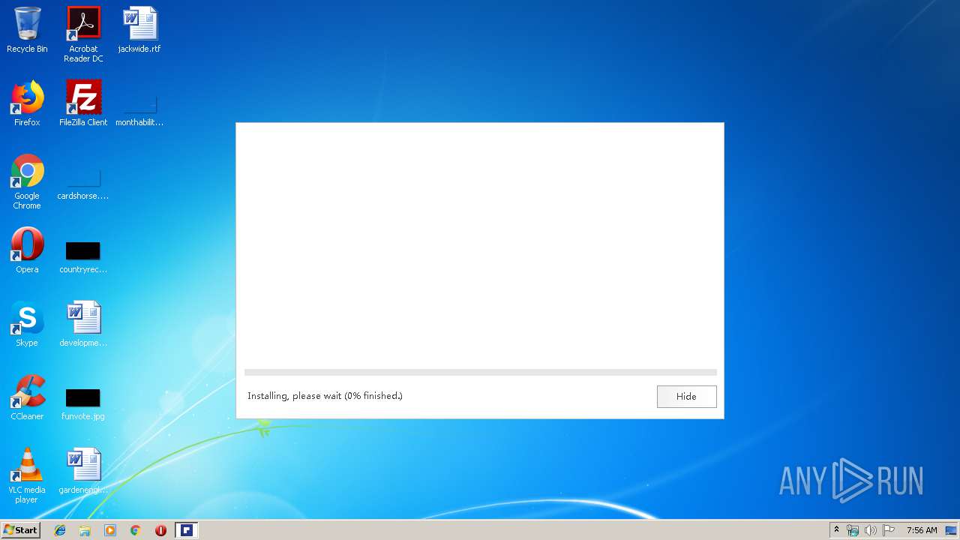Viewport: 960px width, 540px height.
Task: Select VLC media player shortcut
Action: (x=27, y=475)
